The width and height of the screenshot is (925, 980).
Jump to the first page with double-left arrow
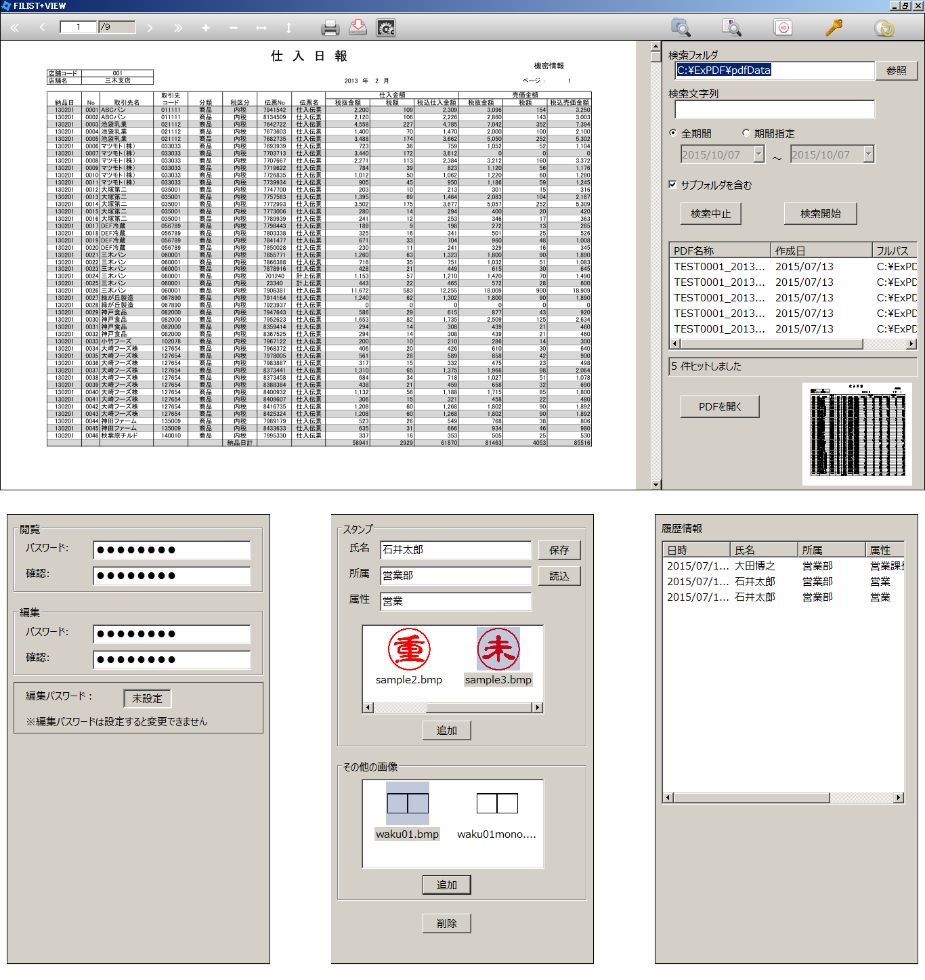(15, 28)
